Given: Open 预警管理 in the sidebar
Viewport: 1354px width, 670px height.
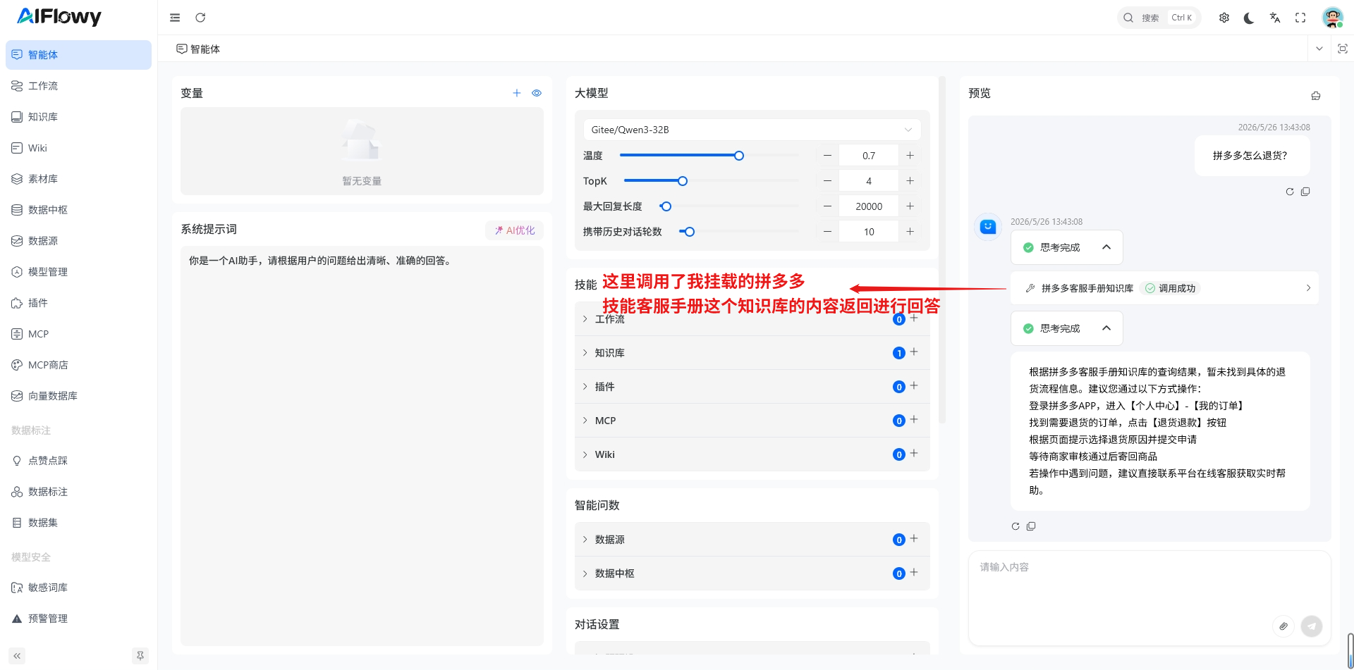Looking at the screenshot, I should pyautogui.click(x=78, y=619).
